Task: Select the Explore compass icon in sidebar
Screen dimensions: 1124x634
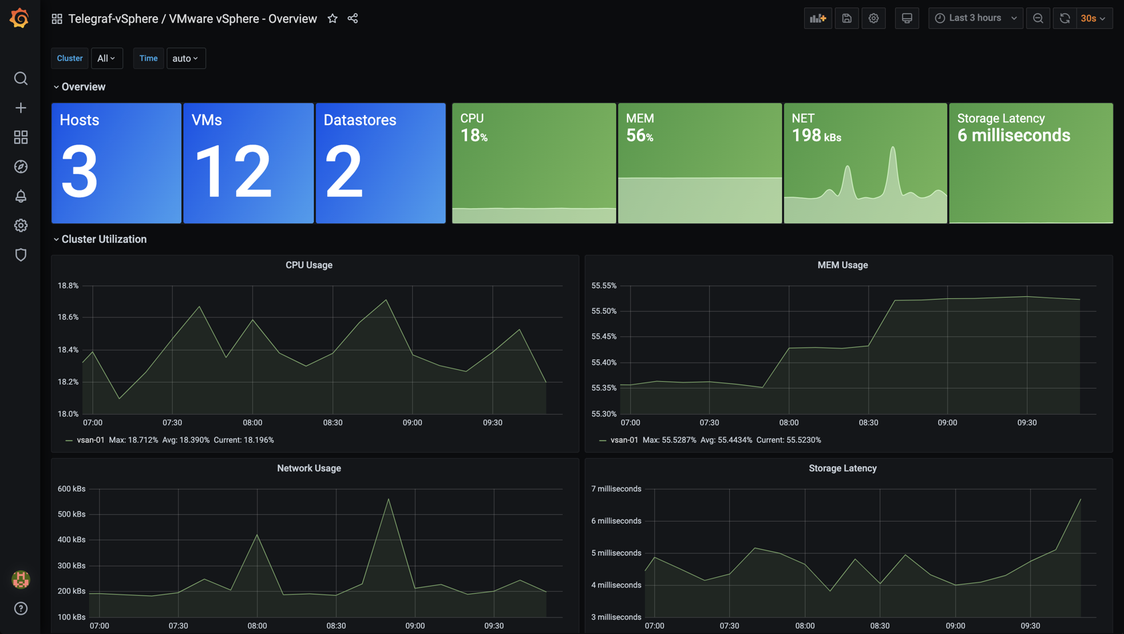Action: (21, 167)
